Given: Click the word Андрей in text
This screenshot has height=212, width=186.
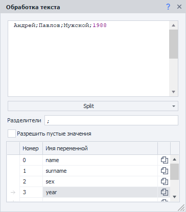Looking at the screenshot, I should coord(24,25).
